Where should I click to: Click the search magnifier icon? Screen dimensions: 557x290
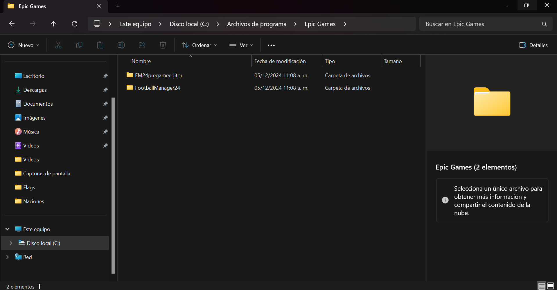[x=545, y=24]
